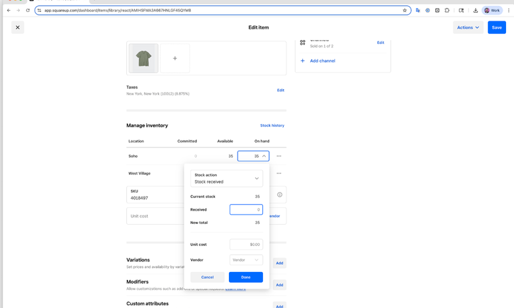Cancel the stock adjustment popup
This screenshot has width=514, height=308.
coord(208,277)
